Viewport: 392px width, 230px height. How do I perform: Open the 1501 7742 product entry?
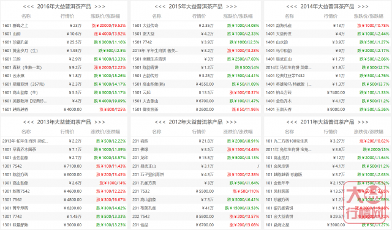click(142, 42)
